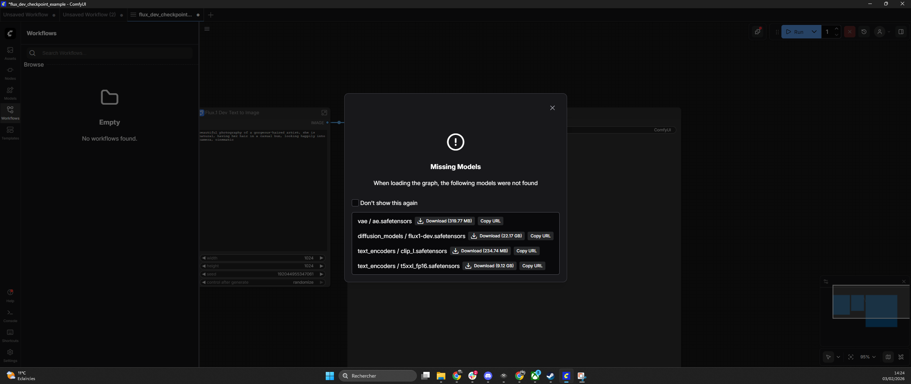Expand the Run button dropdown arrow

(x=814, y=32)
